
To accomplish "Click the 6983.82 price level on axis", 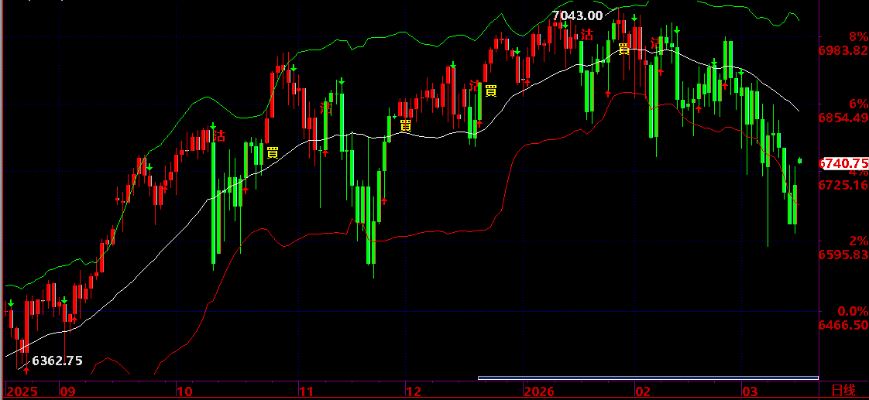I will [x=843, y=50].
